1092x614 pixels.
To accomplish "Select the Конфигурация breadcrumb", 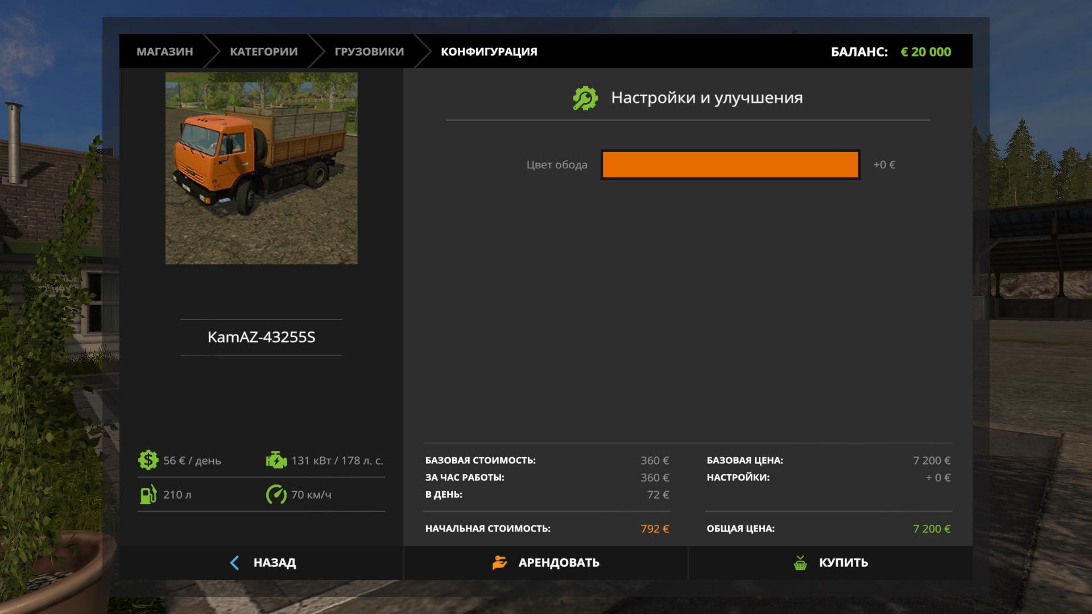I will coord(489,52).
